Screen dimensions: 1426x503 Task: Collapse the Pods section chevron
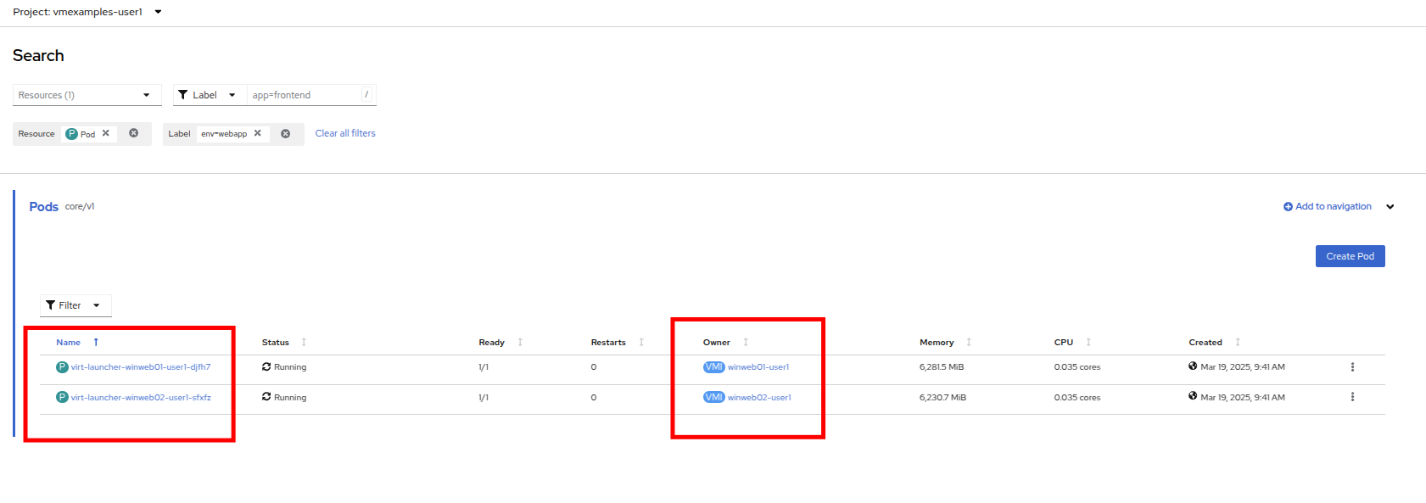coord(1390,207)
